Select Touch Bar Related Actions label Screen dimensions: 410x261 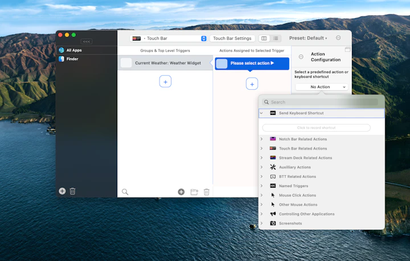pyautogui.click(x=303, y=148)
